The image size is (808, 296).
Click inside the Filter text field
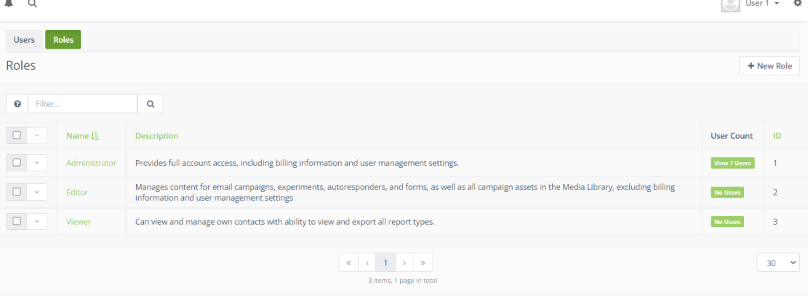click(83, 104)
